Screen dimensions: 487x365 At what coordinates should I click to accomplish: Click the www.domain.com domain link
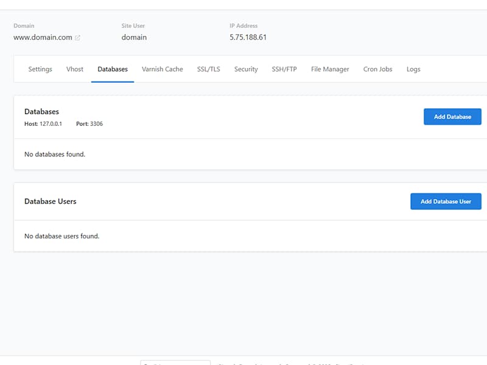point(43,37)
